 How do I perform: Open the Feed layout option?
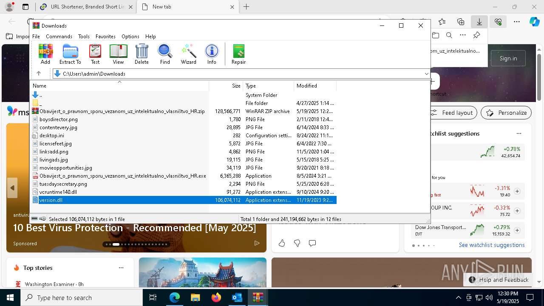(452, 113)
